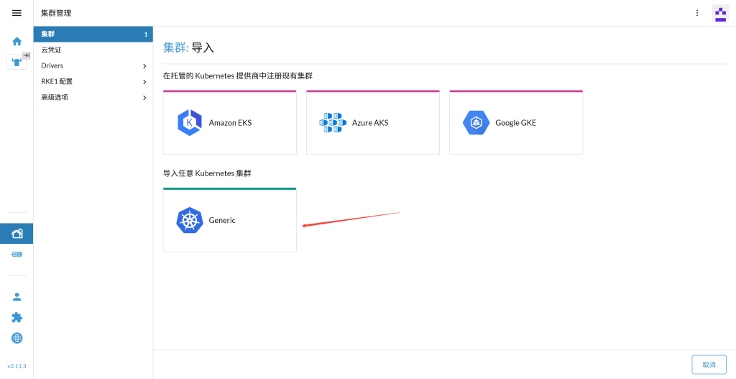This screenshot has width=736, height=379.
Task: Choose the Amazon EKS provider card
Action: tap(229, 122)
